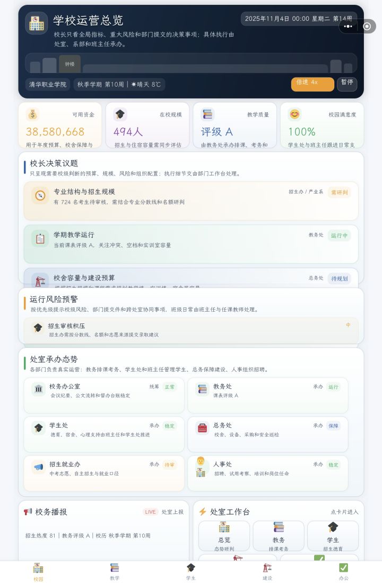The height and width of the screenshot is (583, 382).
Task: Click the loudspeaker icon beside 校务播报
Action: click(28, 512)
